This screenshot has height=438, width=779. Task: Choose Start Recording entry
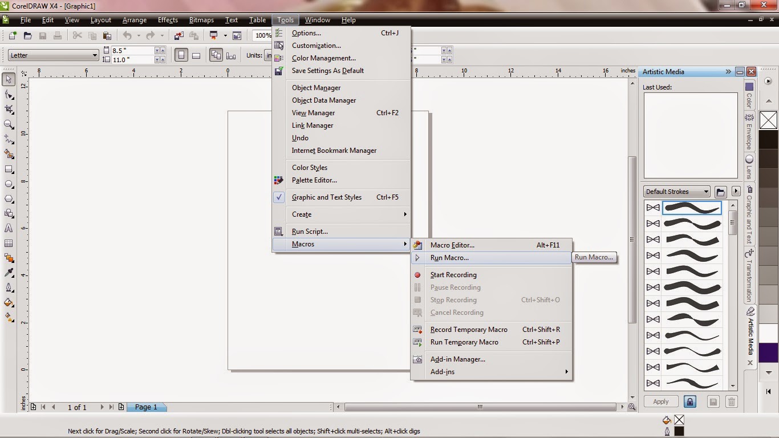click(x=492, y=275)
